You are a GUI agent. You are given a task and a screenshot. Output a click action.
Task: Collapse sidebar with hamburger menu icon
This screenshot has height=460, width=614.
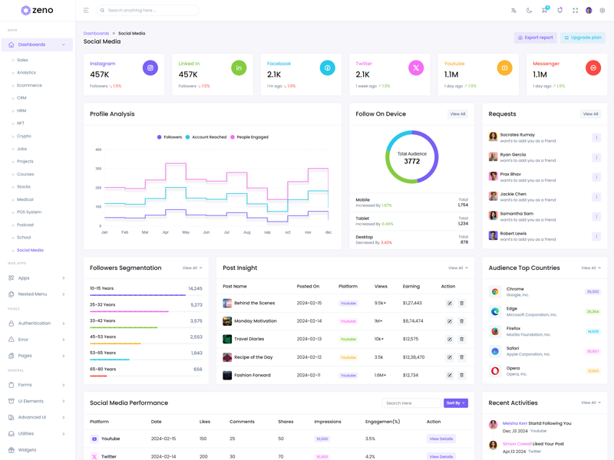86,11
